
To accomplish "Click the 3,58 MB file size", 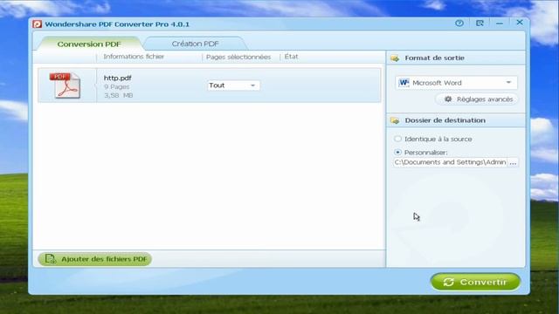I will 119,95.
